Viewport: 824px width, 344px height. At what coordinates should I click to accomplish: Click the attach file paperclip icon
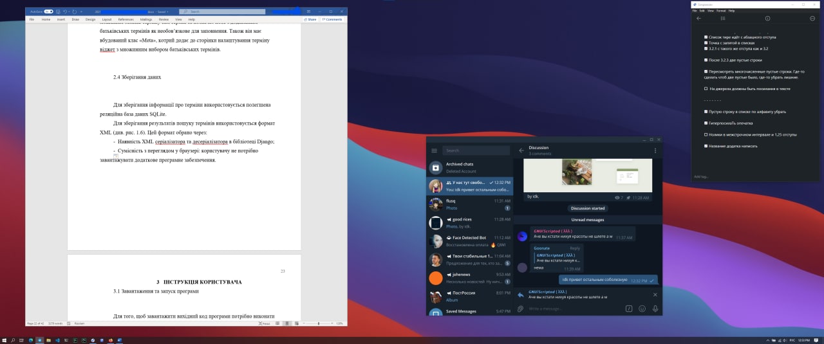(x=520, y=309)
